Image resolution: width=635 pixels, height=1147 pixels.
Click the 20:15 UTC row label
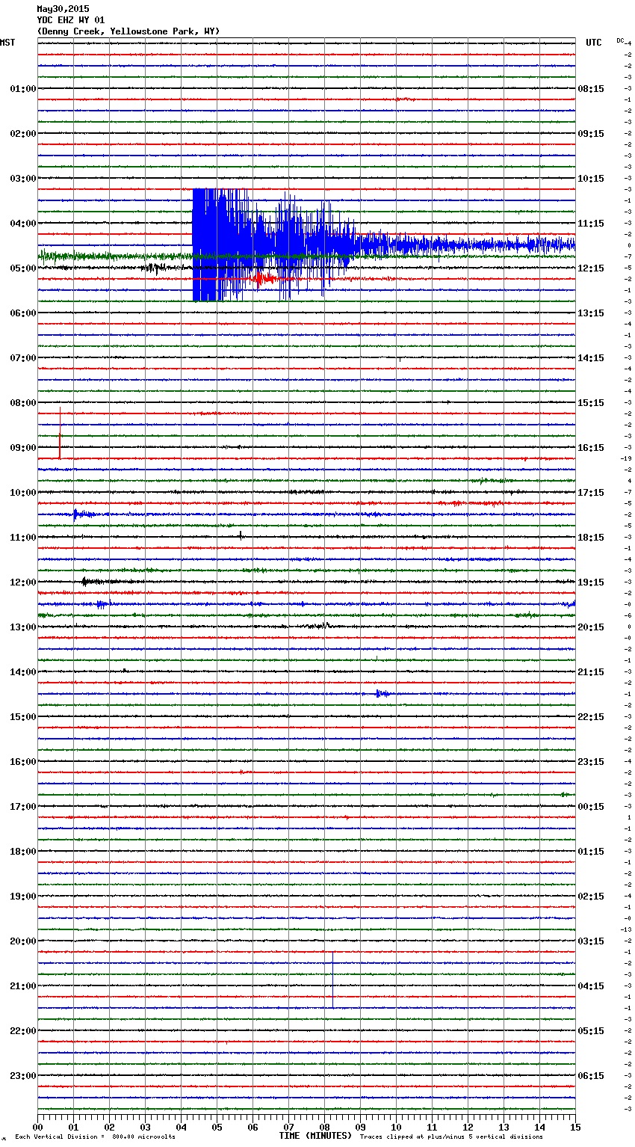click(x=591, y=627)
